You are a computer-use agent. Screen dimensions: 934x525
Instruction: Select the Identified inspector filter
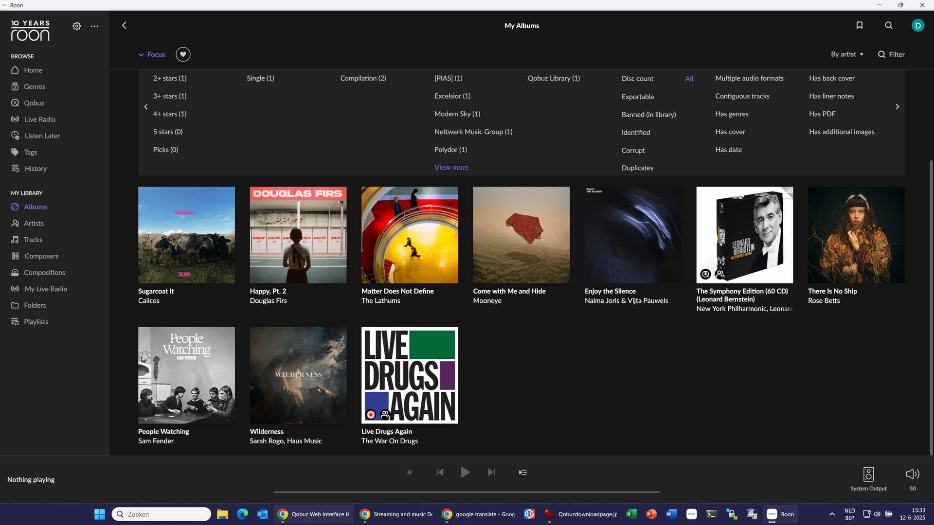coord(635,133)
